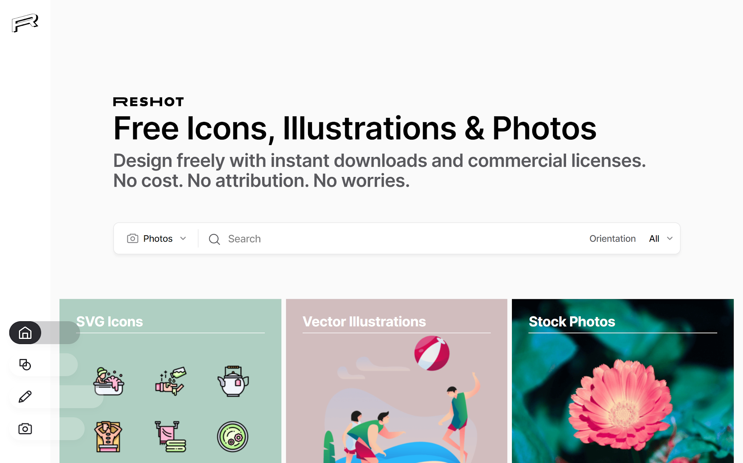Click the hand washing soap icon
This screenshot has width=743, height=463.
pos(171,381)
